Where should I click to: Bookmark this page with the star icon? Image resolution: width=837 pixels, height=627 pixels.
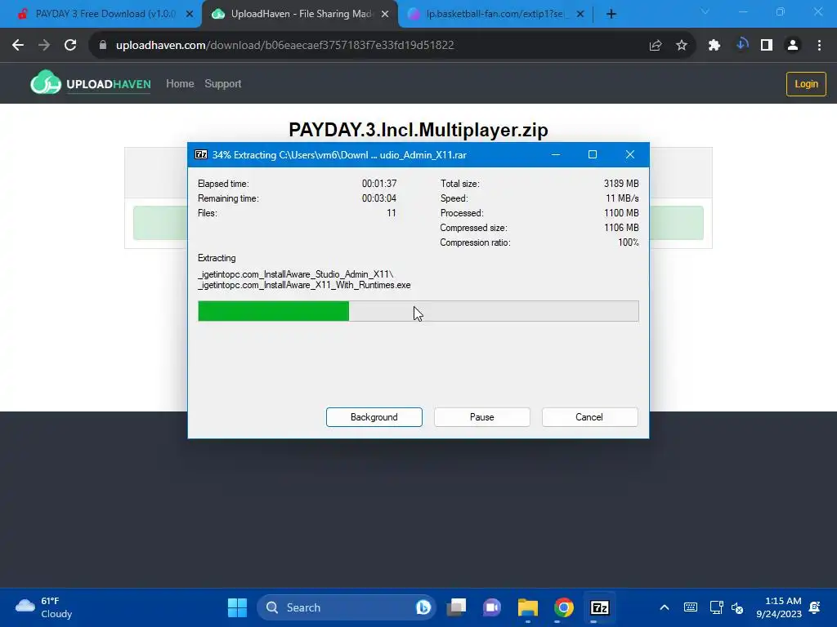coord(682,46)
